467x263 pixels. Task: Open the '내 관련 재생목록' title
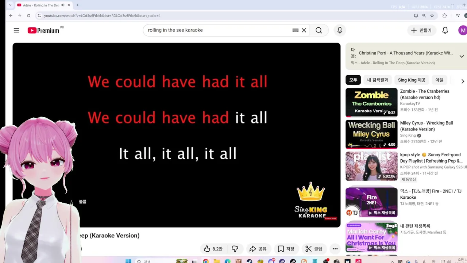pos(415,226)
